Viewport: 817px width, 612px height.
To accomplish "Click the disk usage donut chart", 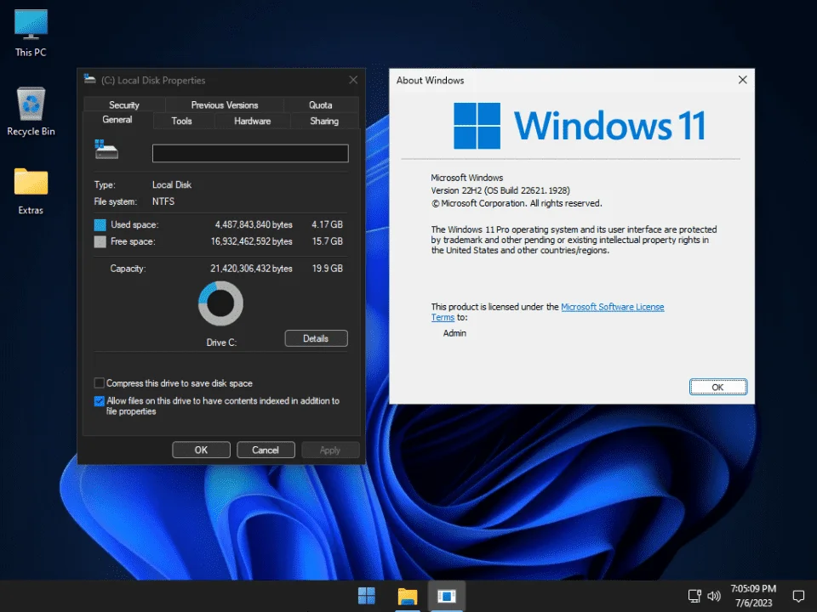I will 220,303.
